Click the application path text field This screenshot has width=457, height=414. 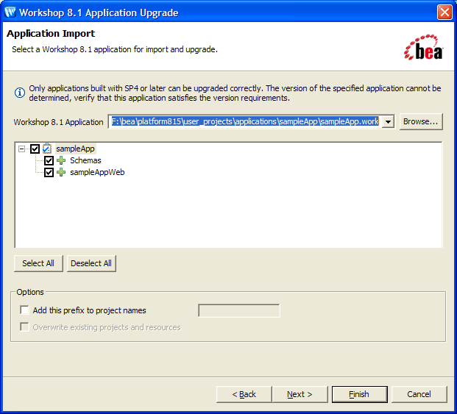click(245, 121)
